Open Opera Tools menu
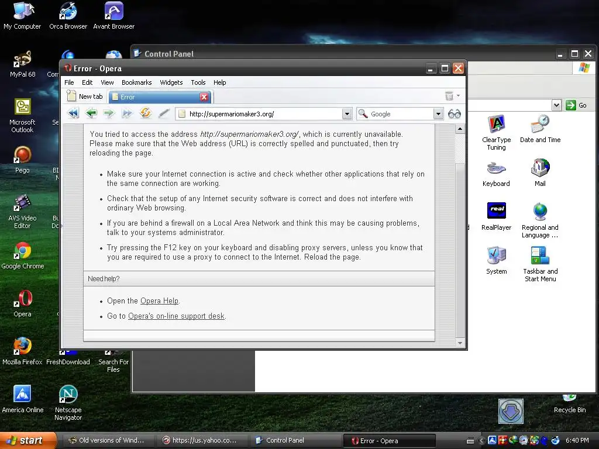599x449 pixels. pyautogui.click(x=198, y=82)
